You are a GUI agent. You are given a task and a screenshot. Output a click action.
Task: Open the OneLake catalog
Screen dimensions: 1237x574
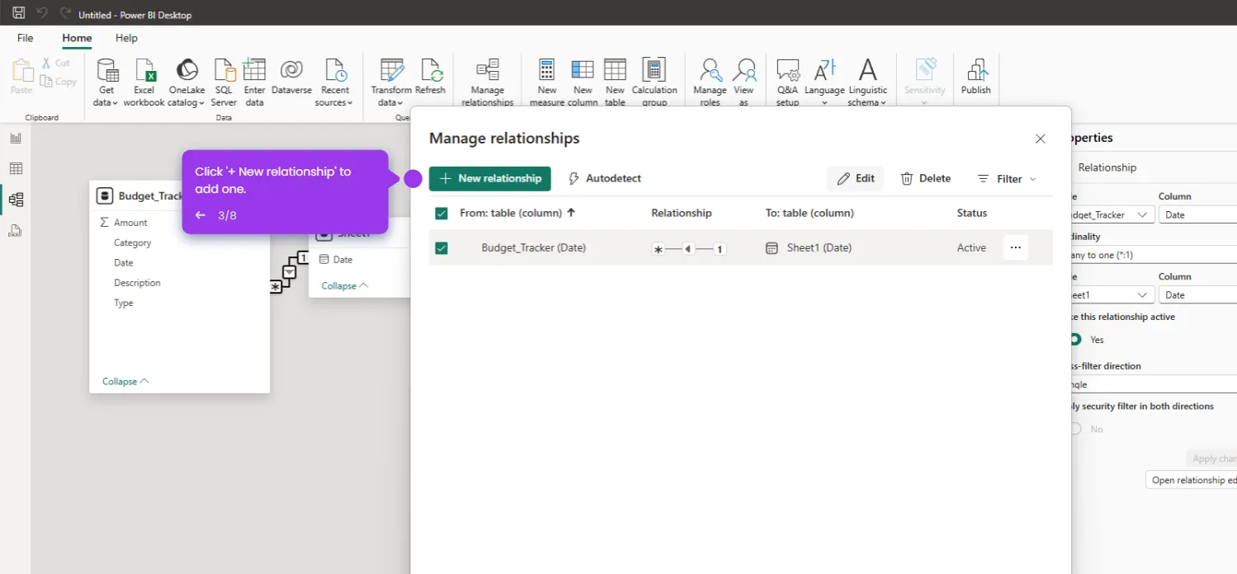tap(187, 82)
